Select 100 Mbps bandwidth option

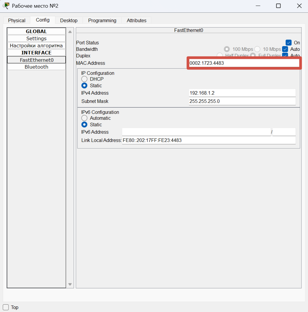pos(227,49)
